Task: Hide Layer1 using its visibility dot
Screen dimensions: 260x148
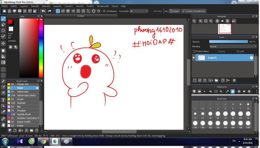Action: point(194,58)
